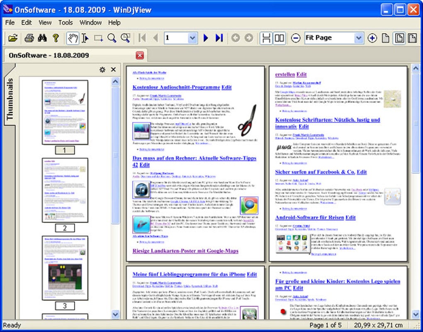Click the Ready status bar text
Image resolution: width=423 pixels, height=332 pixels.
click(12, 325)
